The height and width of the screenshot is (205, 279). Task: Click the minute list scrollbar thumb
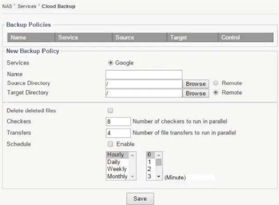click(158, 162)
